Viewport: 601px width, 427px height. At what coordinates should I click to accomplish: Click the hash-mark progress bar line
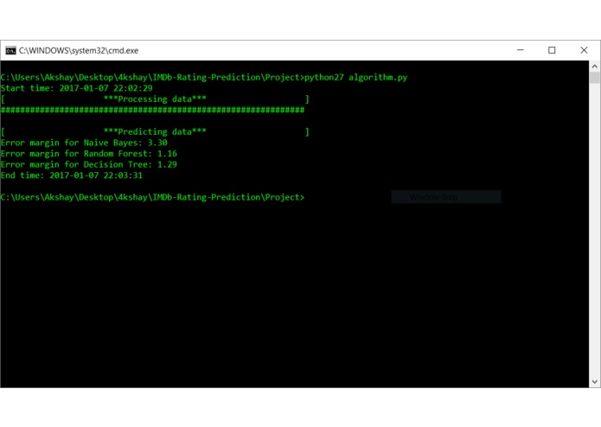(152, 111)
